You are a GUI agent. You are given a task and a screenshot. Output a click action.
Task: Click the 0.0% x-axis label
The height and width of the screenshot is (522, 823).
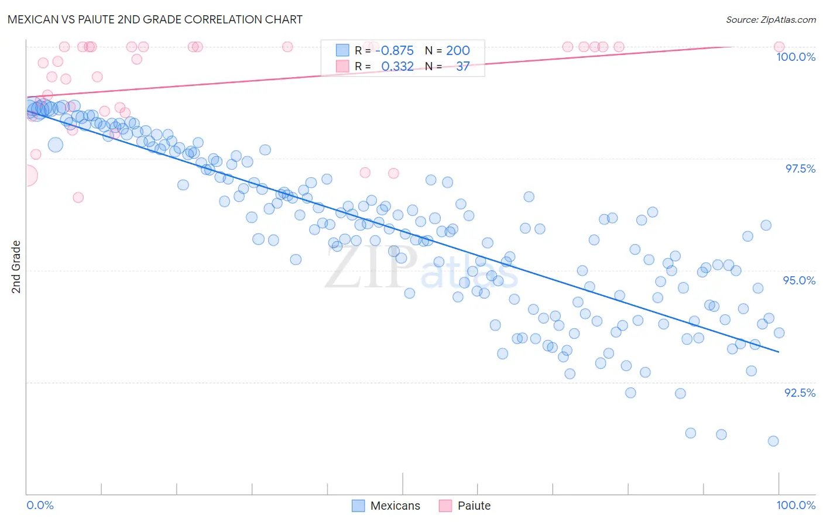[x=40, y=505]
